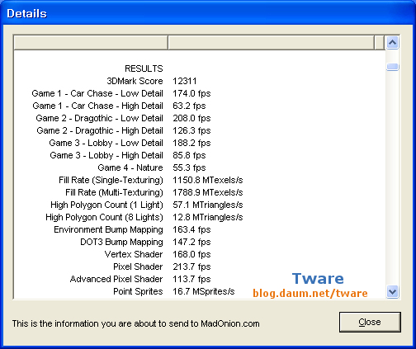The image size is (416, 349).
Task: Click the 63.2 fps value
Action: [x=189, y=106]
